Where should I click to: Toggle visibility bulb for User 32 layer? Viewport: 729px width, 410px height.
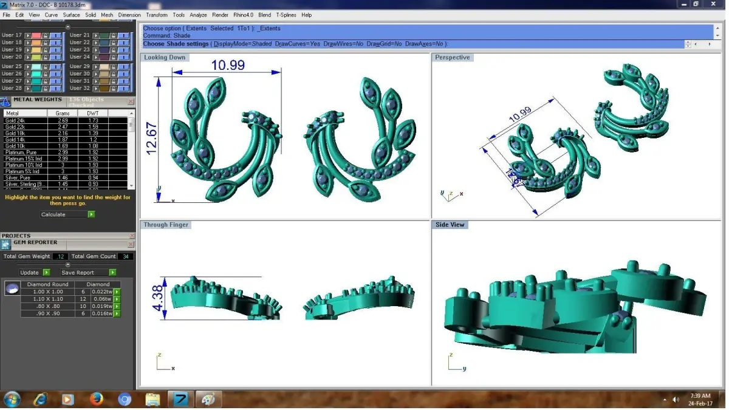(x=123, y=88)
